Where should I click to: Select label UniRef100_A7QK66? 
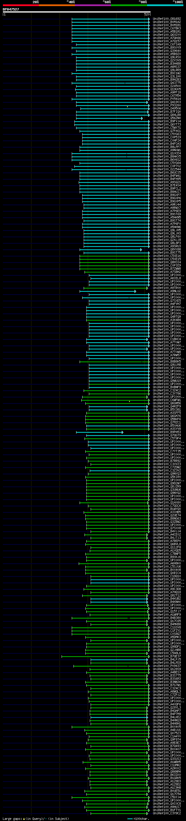point(167,38)
